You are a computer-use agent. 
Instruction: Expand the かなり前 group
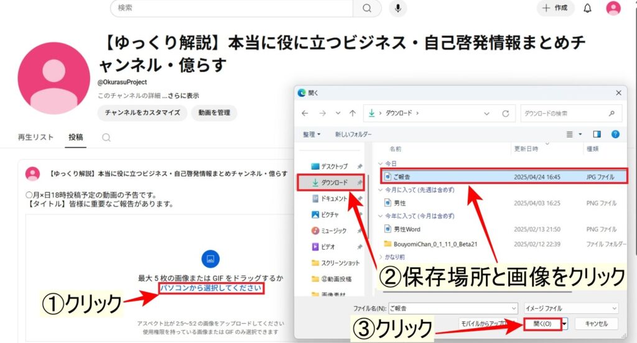pos(381,257)
